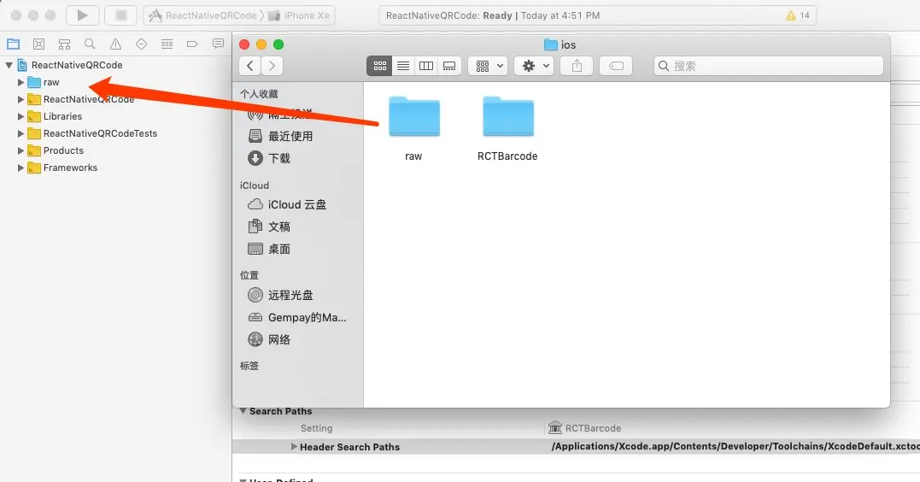
Task: Click the RCTBarcode target column header
Action: 584,428
